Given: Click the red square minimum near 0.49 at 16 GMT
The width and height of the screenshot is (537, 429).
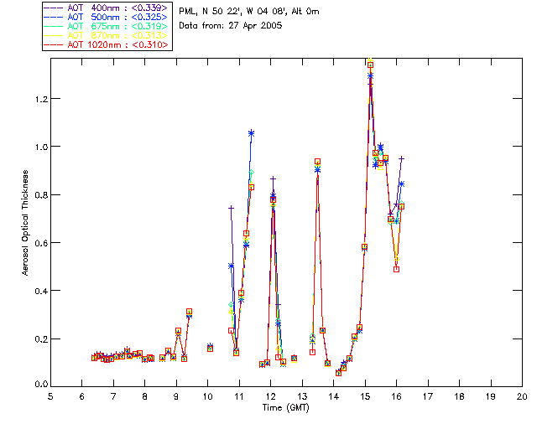Looking at the screenshot, I should pyautogui.click(x=396, y=269).
